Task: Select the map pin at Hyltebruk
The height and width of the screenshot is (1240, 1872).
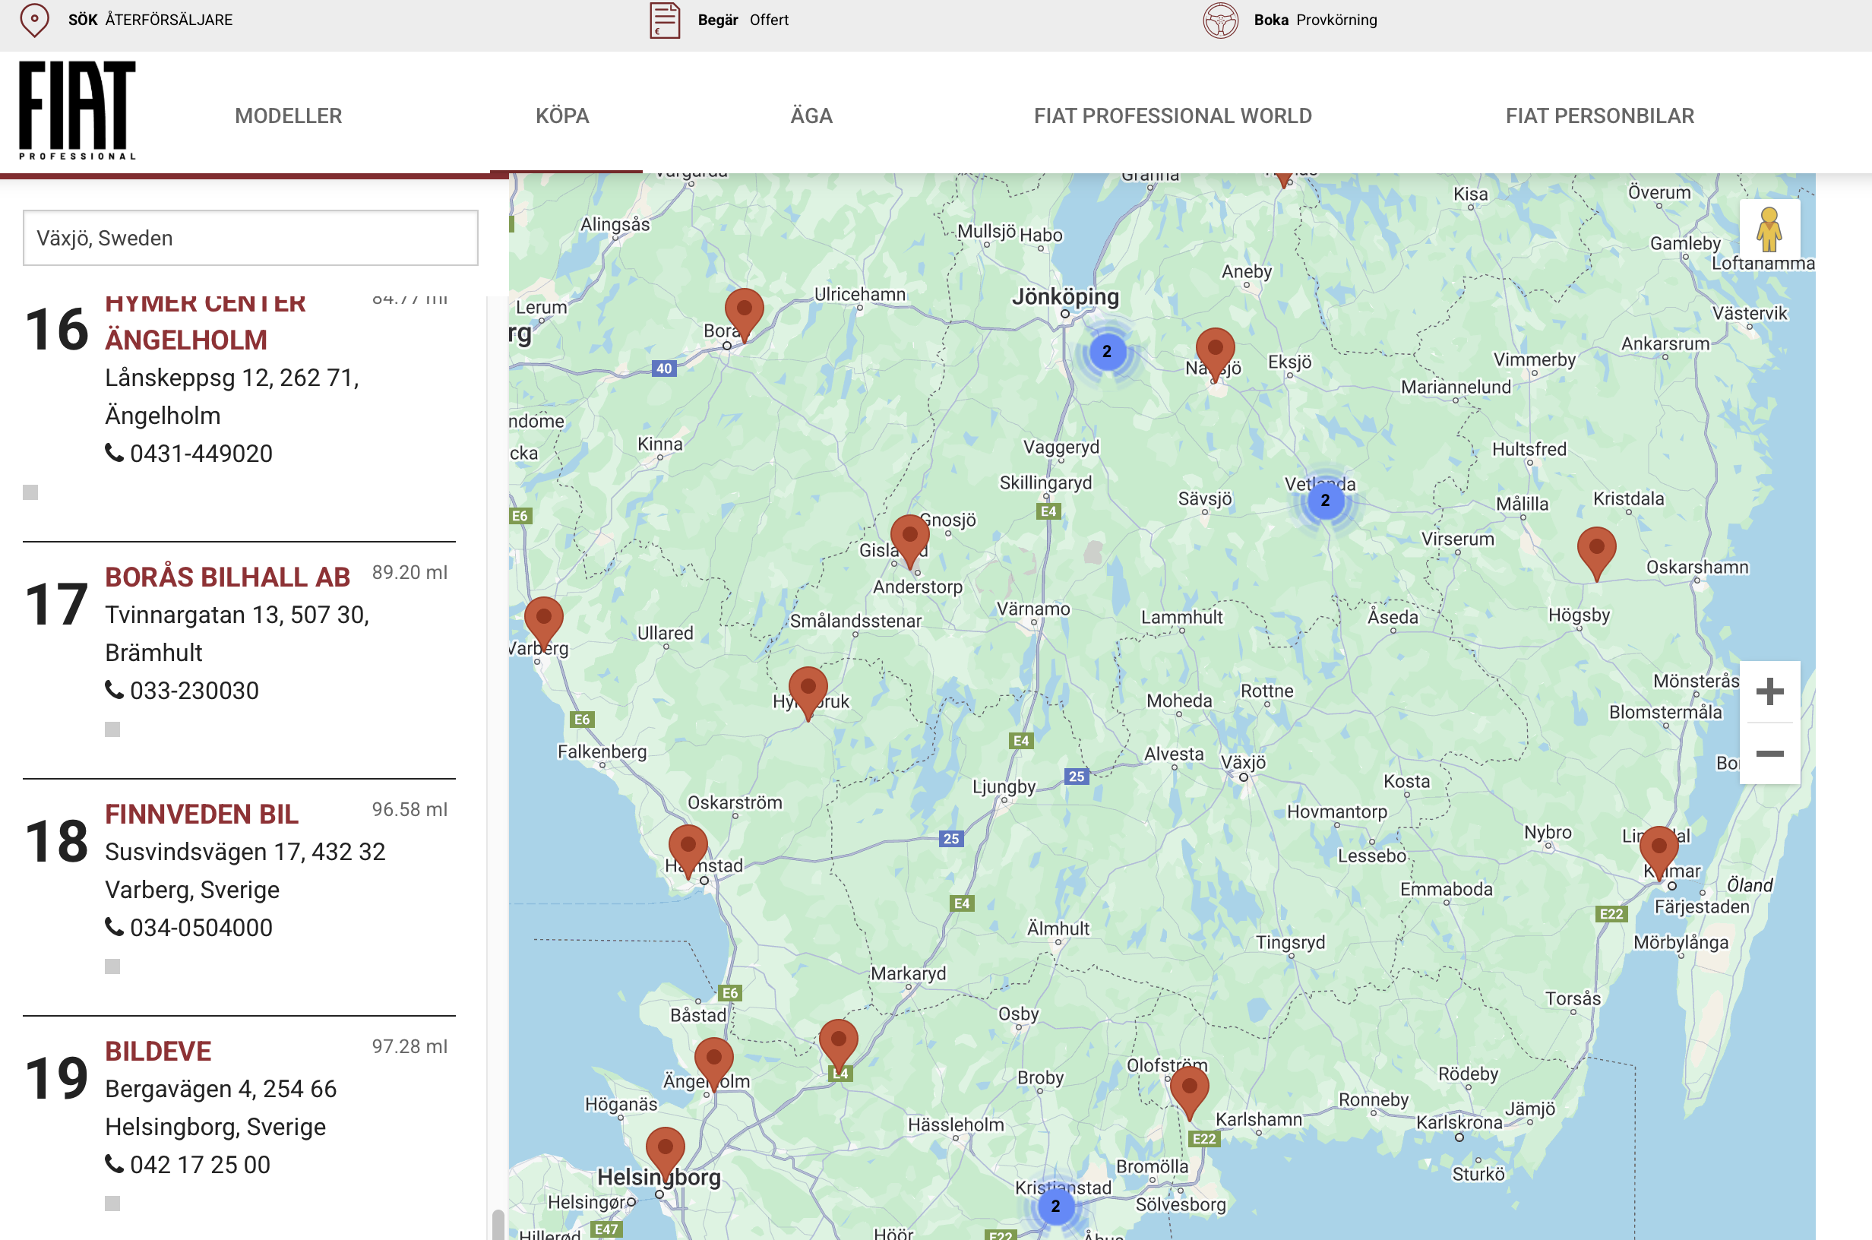Action: (x=808, y=692)
